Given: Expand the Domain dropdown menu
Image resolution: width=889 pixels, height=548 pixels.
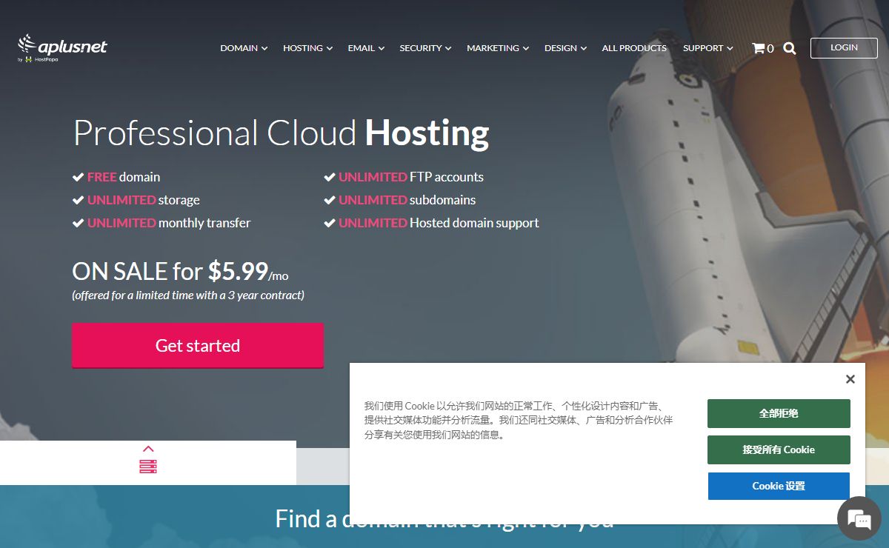Looking at the screenshot, I should [x=244, y=48].
